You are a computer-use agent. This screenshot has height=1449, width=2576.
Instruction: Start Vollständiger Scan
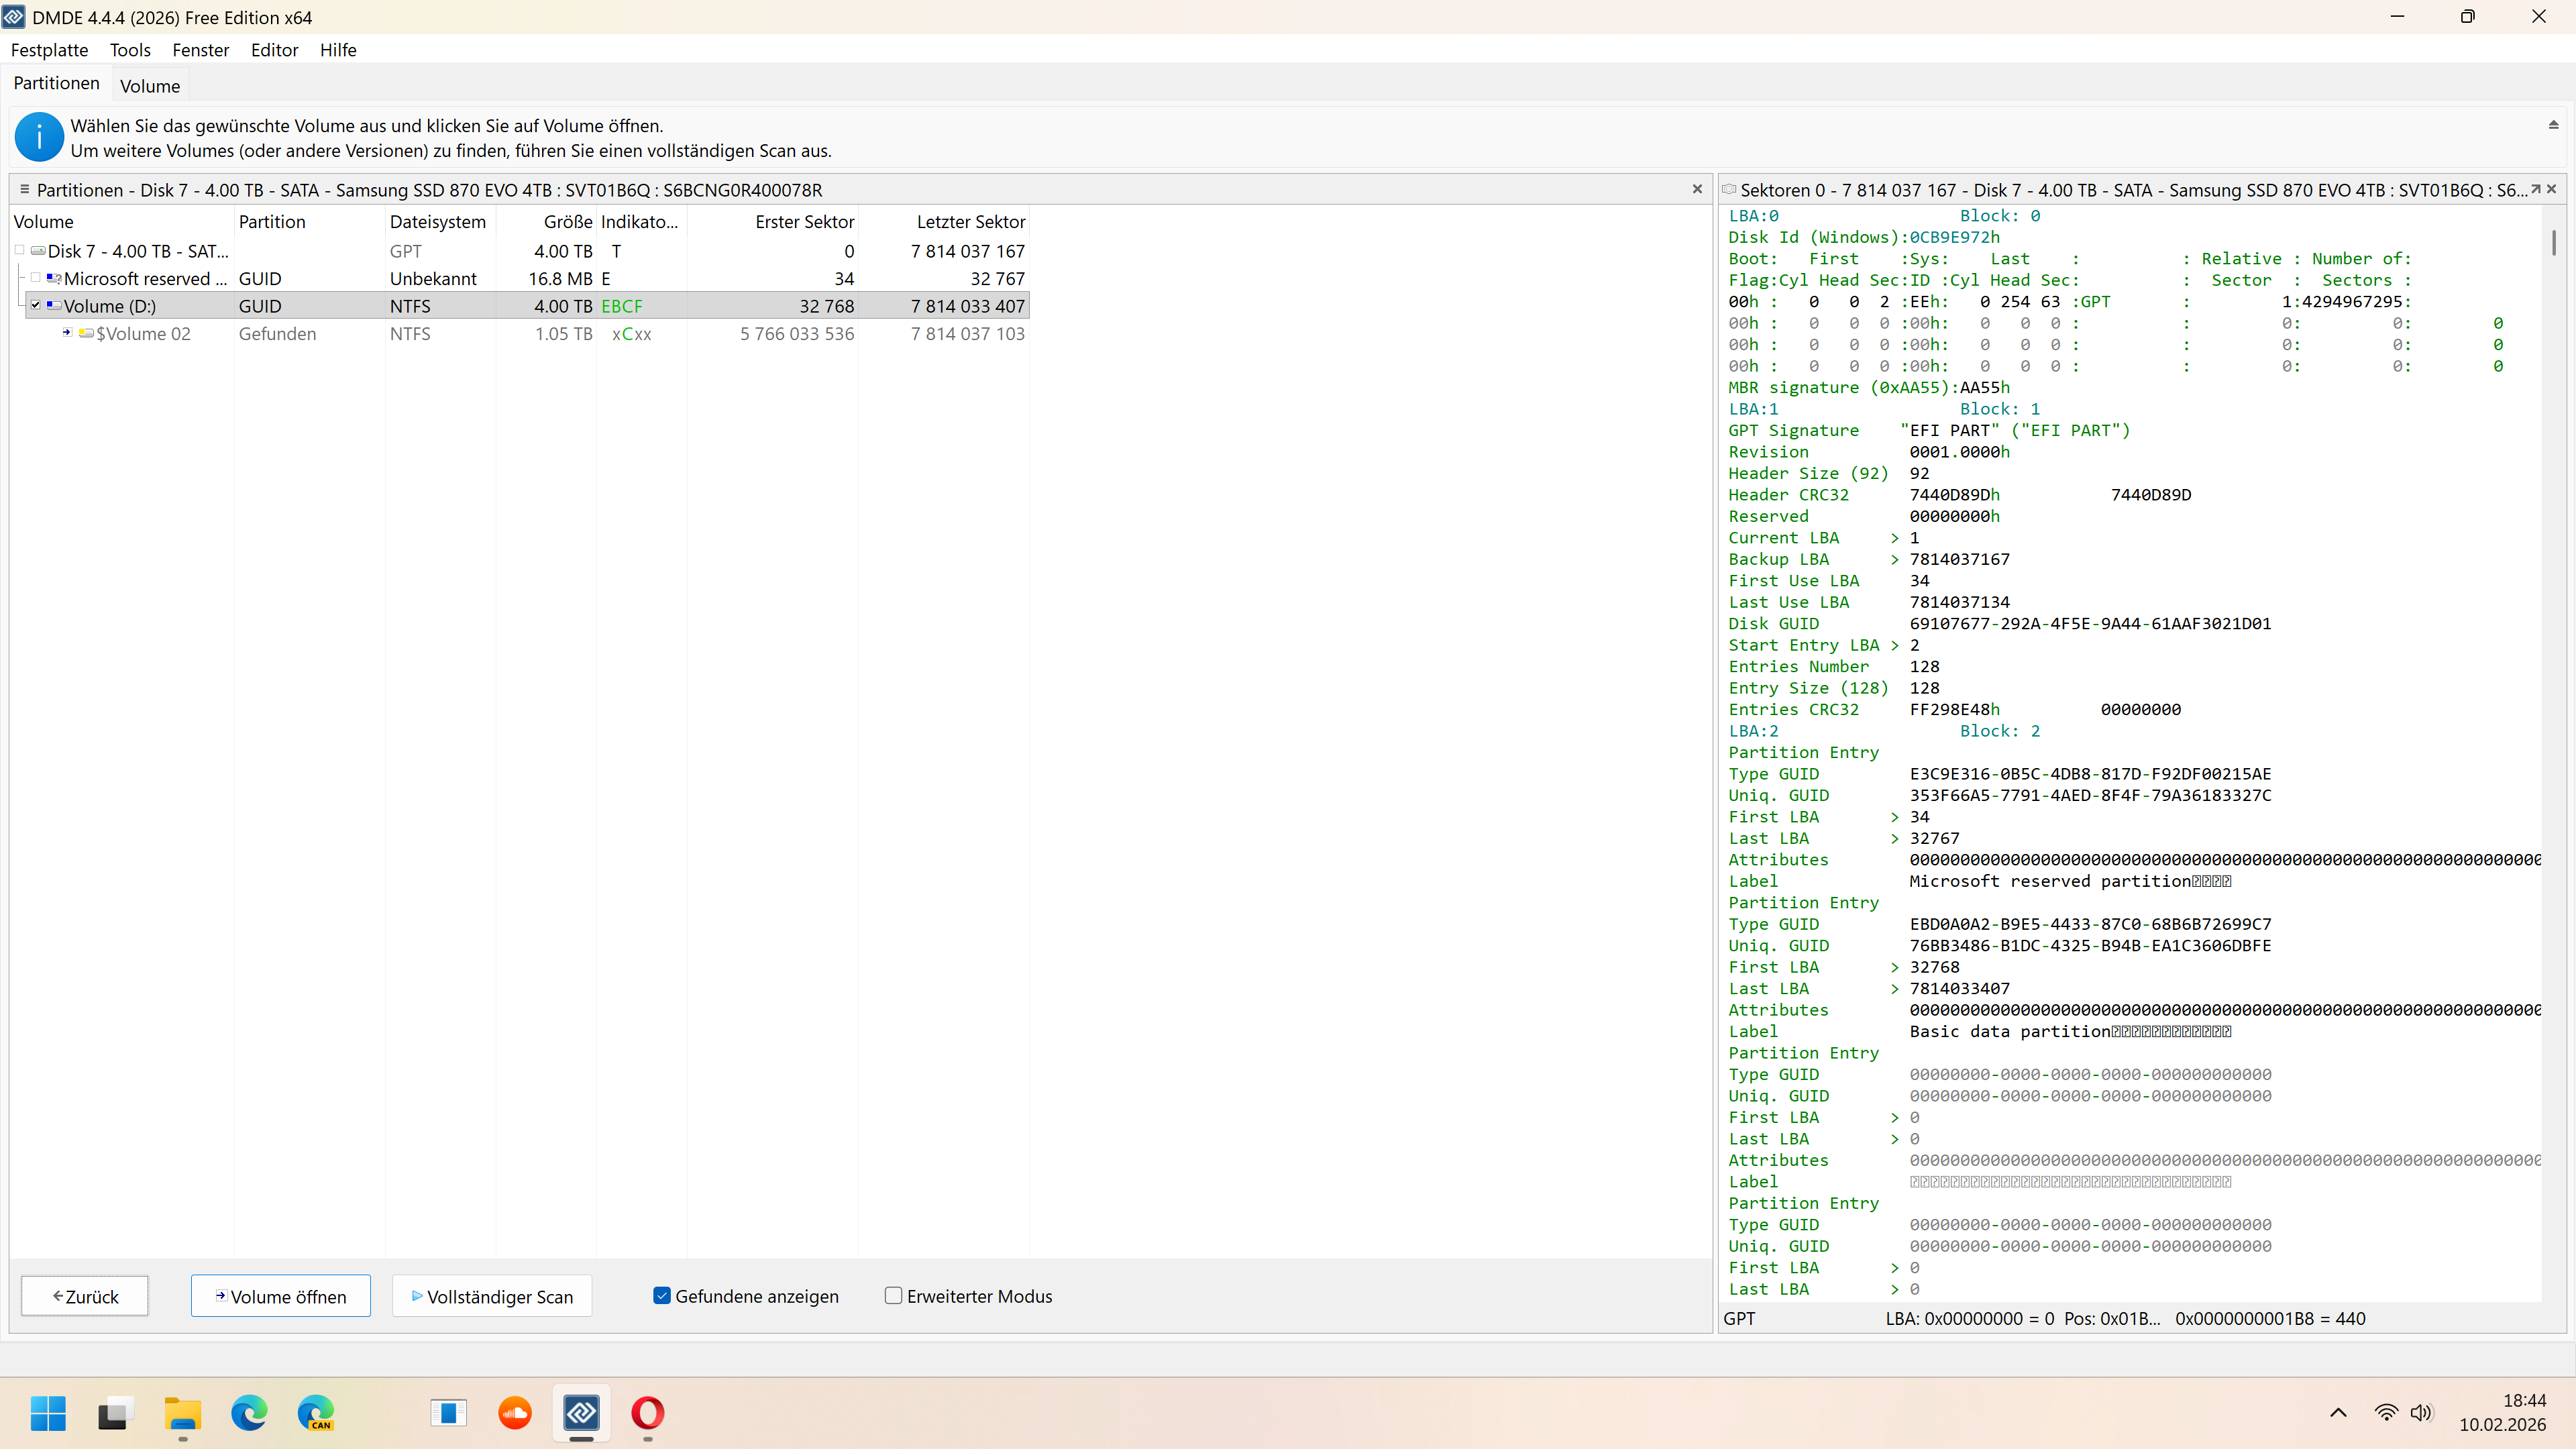[492, 1296]
